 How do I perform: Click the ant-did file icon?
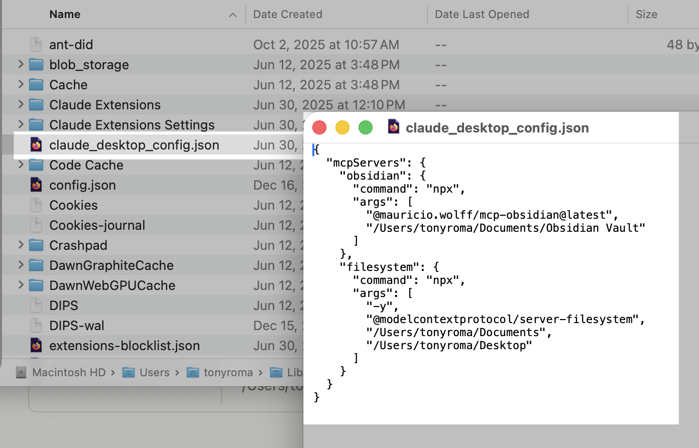pyautogui.click(x=36, y=45)
